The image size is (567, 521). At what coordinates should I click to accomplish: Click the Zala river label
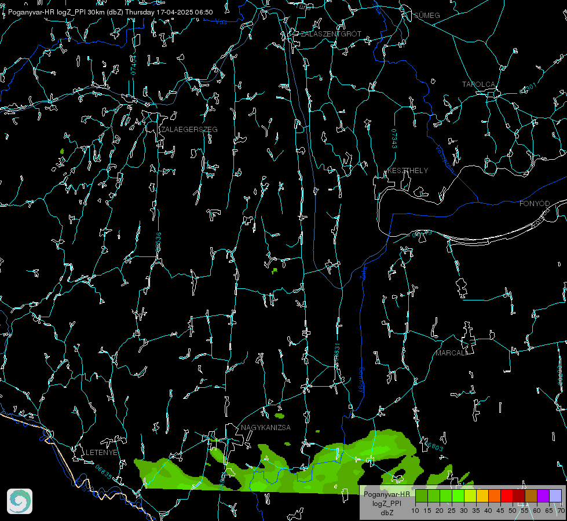(x=363, y=273)
